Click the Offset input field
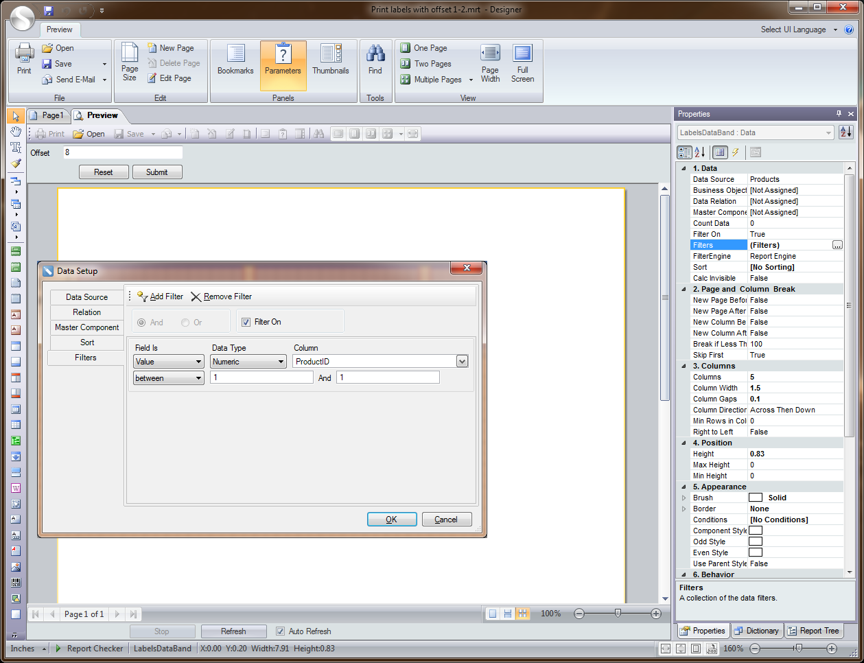The image size is (864, 663). pos(123,152)
